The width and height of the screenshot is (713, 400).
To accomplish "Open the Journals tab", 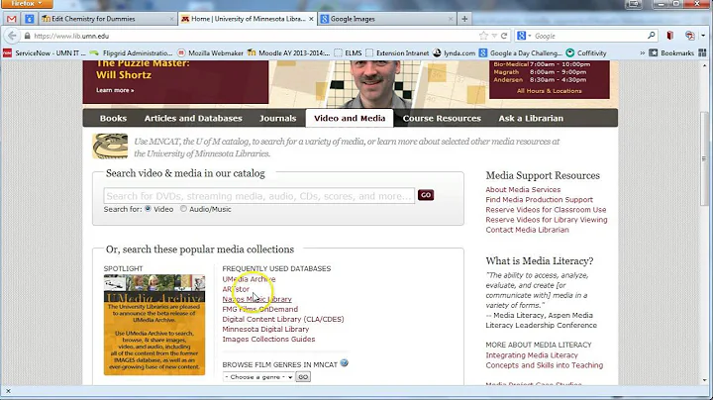I will (278, 118).
